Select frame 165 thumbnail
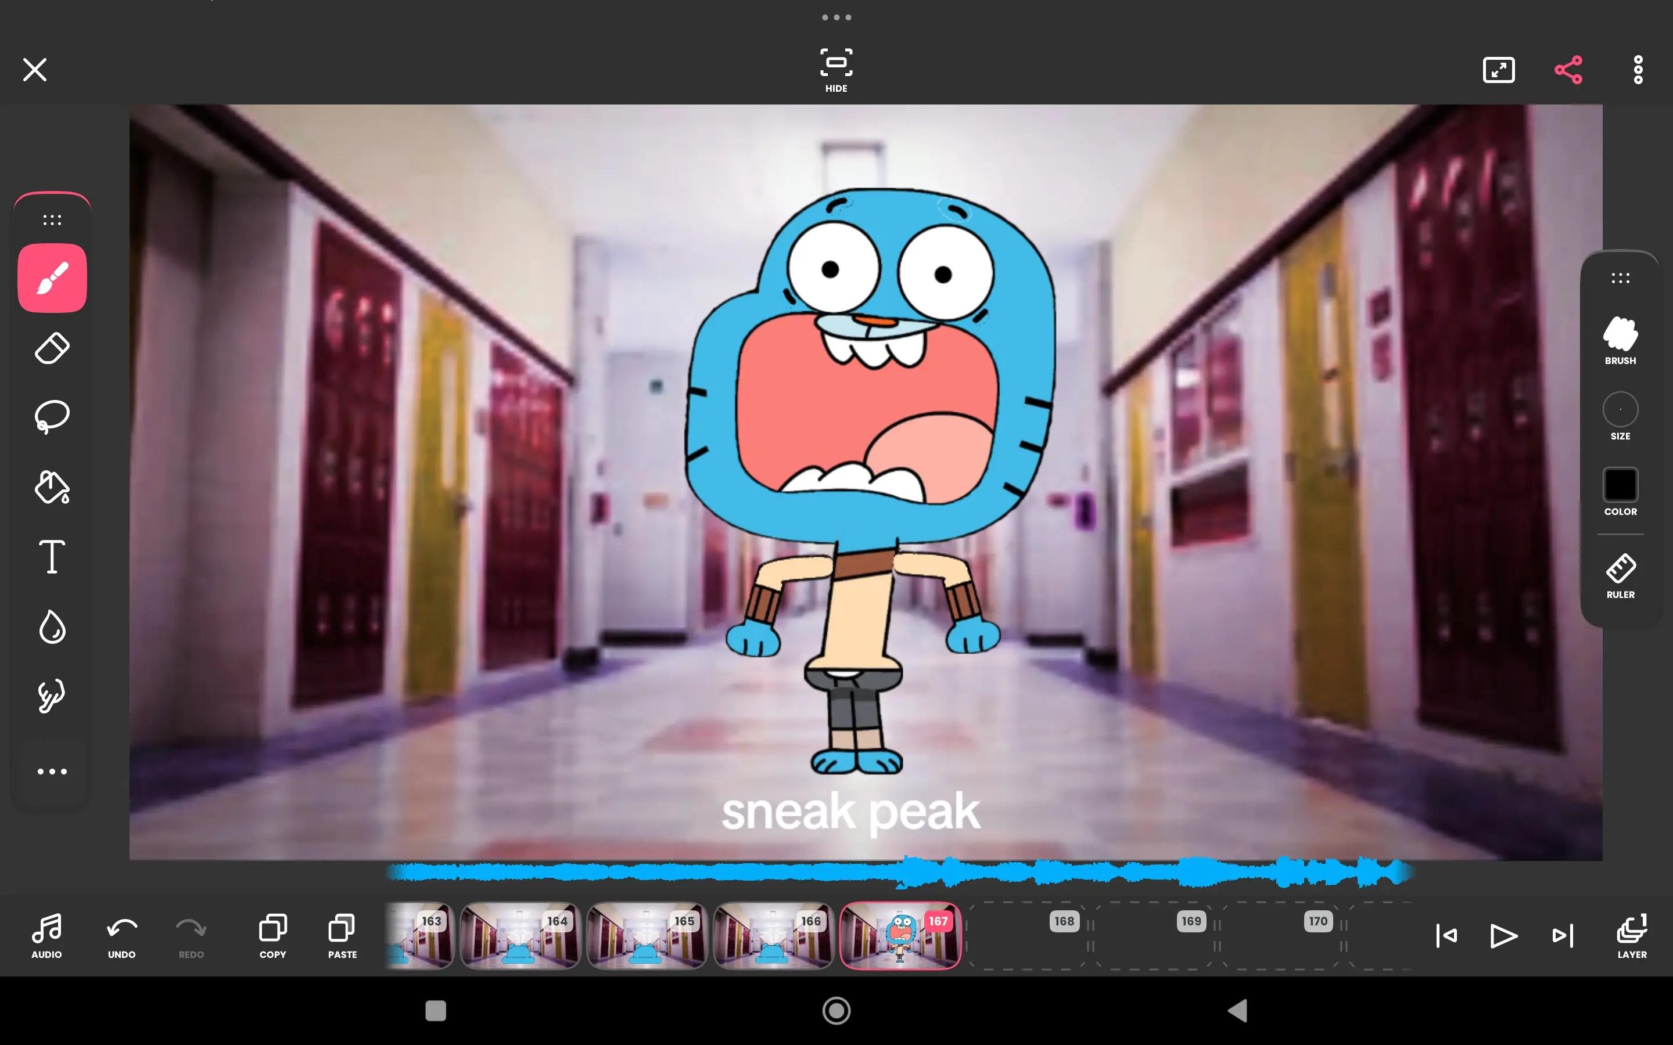 click(x=647, y=936)
